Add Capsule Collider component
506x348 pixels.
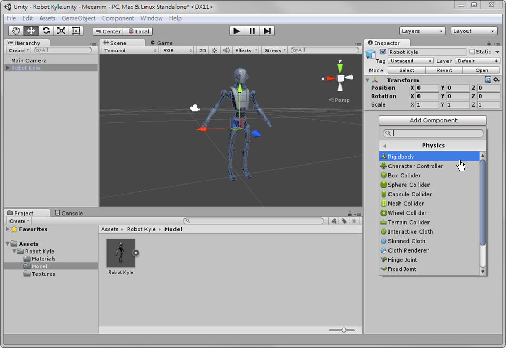429,194
